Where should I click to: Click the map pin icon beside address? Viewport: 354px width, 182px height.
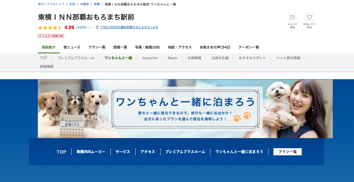(x=97, y=27)
